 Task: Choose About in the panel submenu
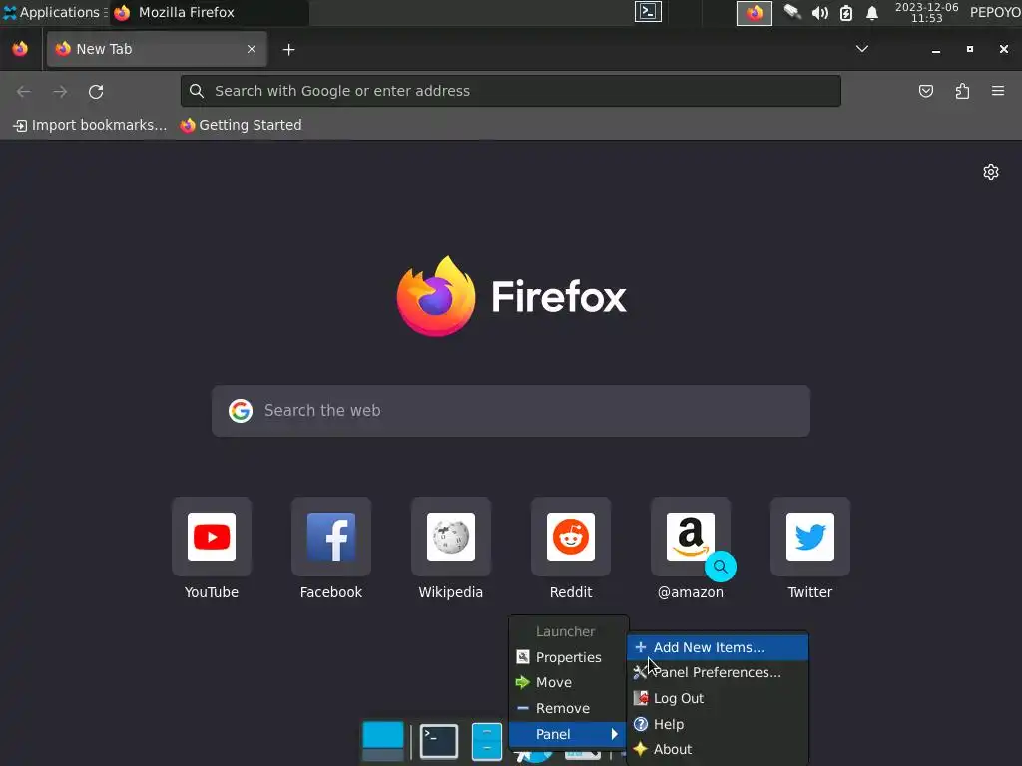click(718, 749)
